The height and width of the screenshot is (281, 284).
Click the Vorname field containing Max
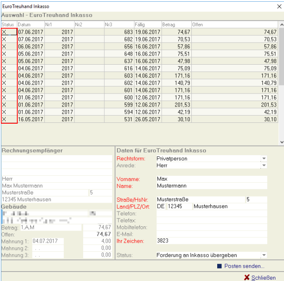click(x=212, y=179)
